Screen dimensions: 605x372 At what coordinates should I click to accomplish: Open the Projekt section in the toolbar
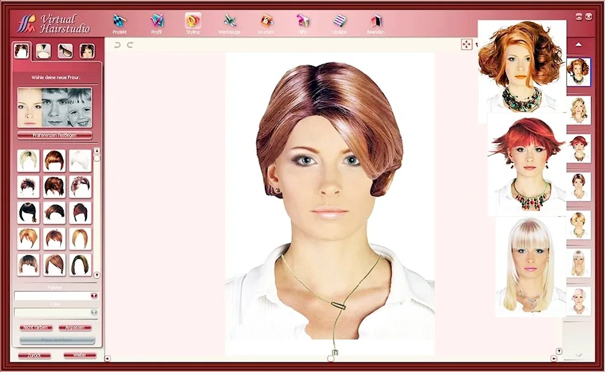click(x=119, y=22)
